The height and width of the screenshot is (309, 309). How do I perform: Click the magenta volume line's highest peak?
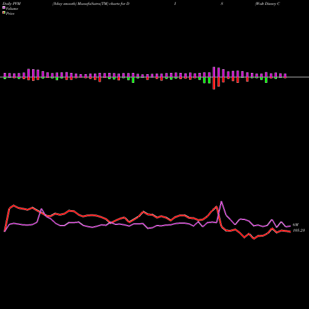click(221, 201)
